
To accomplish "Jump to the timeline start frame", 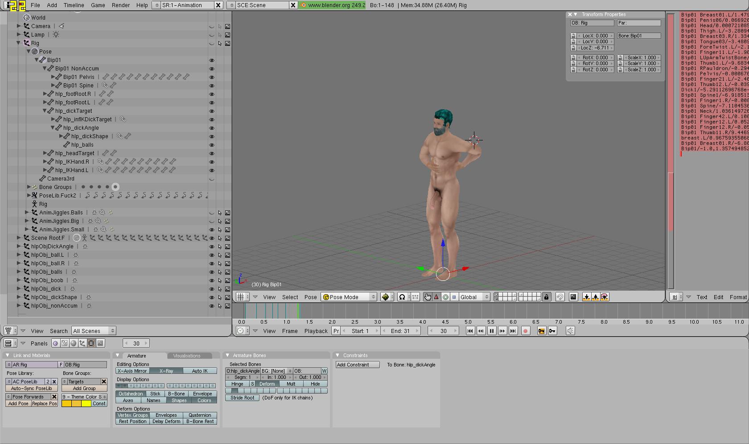I will pyautogui.click(x=470, y=331).
